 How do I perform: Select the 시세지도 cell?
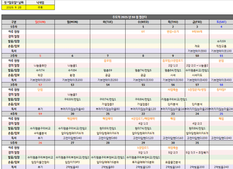197,75
